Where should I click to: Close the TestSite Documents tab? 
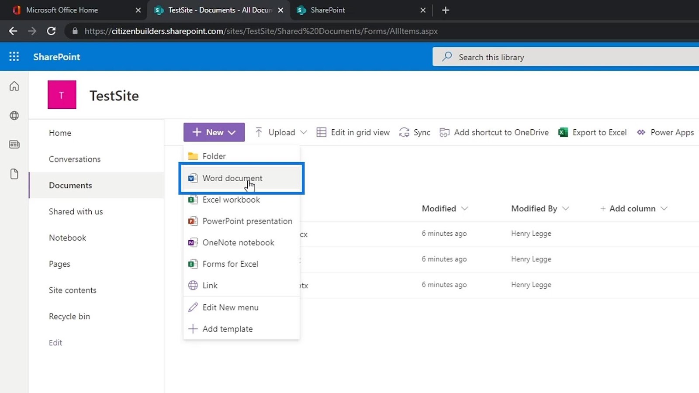click(280, 10)
